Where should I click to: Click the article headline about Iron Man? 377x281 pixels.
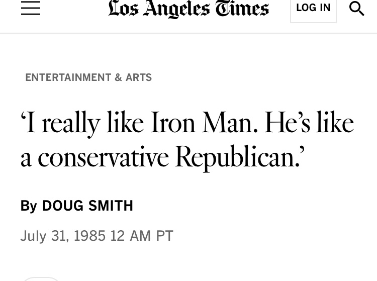point(187,139)
